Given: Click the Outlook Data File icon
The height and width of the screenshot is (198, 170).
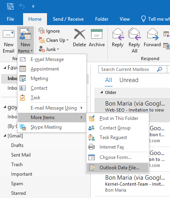Looking at the screenshot, I should click(x=92, y=168).
